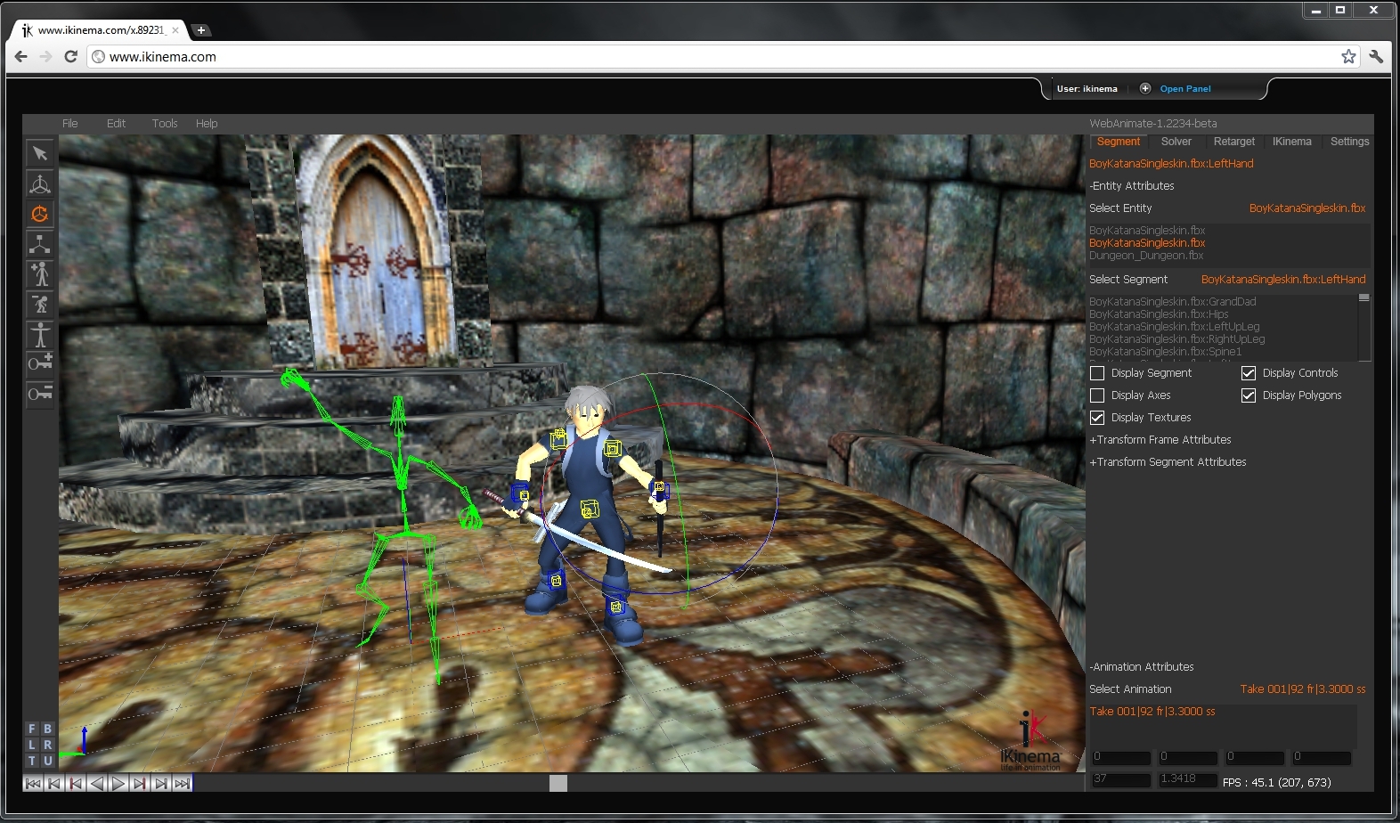Switch to the IKinema tab
The width and height of the screenshot is (1400, 823).
(x=1292, y=142)
